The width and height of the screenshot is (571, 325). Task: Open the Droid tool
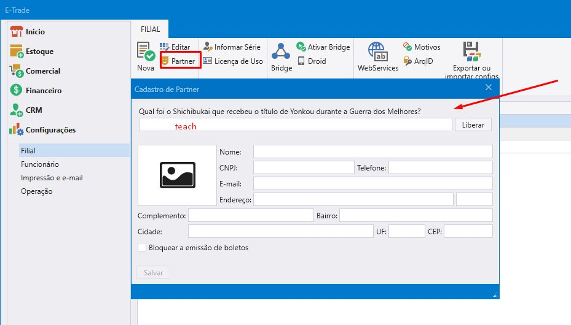click(x=312, y=61)
